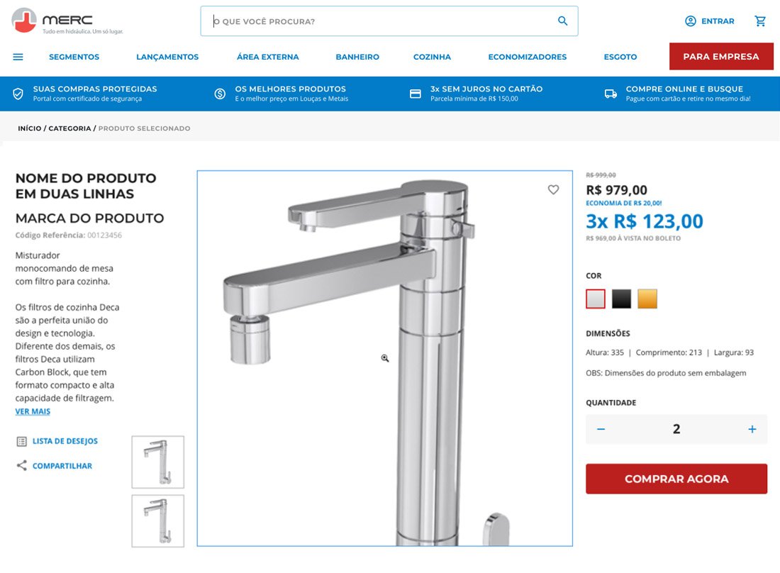Decrease quantity with the minus button
The height and width of the screenshot is (573, 780).
[x=601, y=429]
